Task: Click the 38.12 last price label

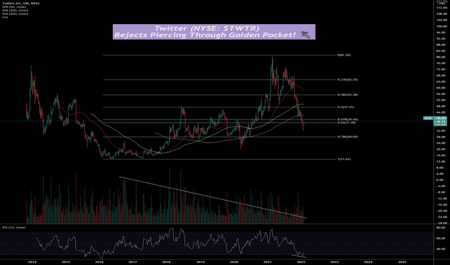Action: (x=440, y=121)
